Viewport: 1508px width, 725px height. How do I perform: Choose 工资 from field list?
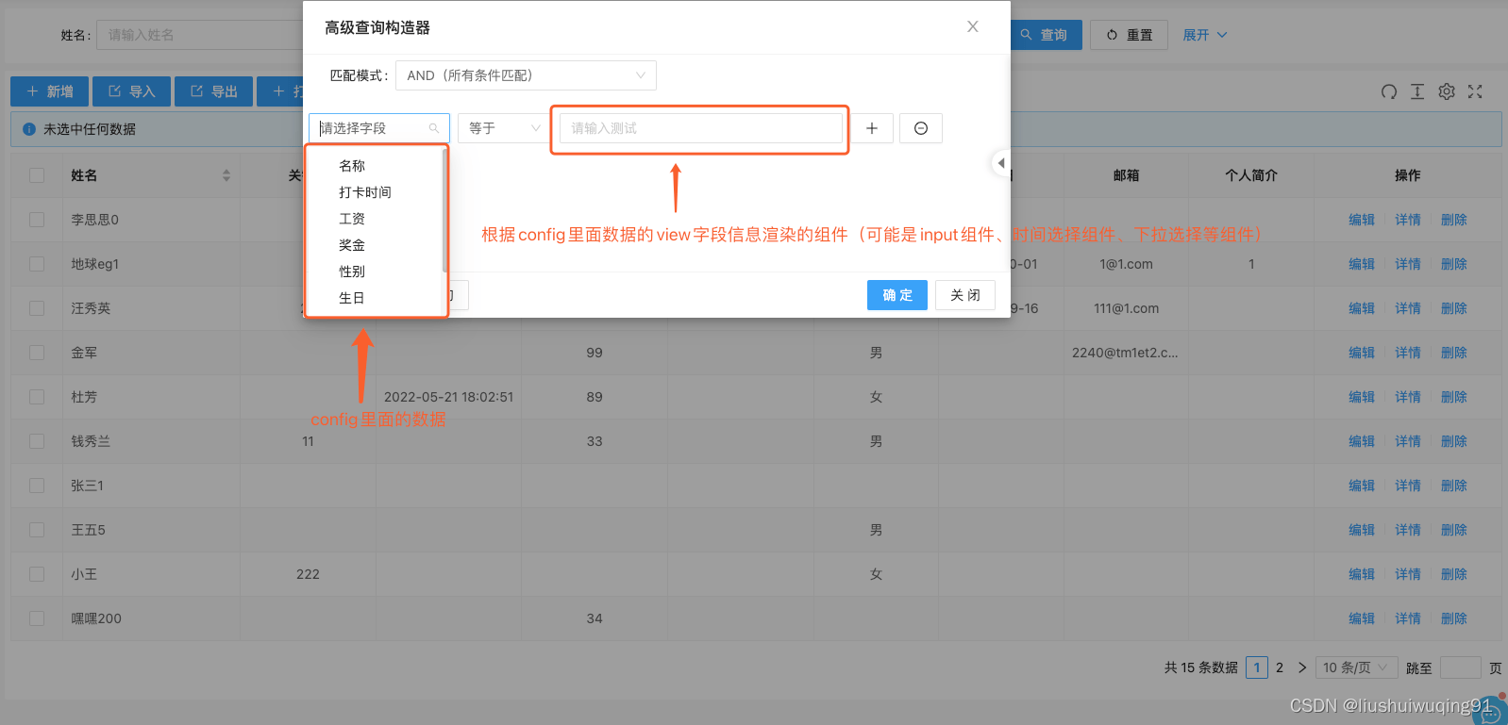[x=352, y=219]
